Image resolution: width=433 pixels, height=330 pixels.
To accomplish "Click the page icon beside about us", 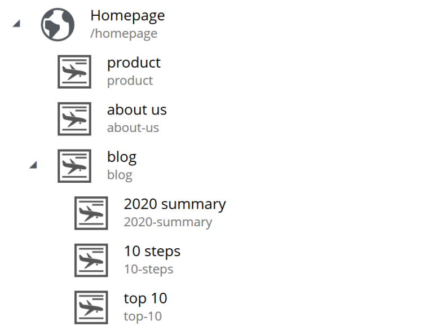I will click(74, 118).
